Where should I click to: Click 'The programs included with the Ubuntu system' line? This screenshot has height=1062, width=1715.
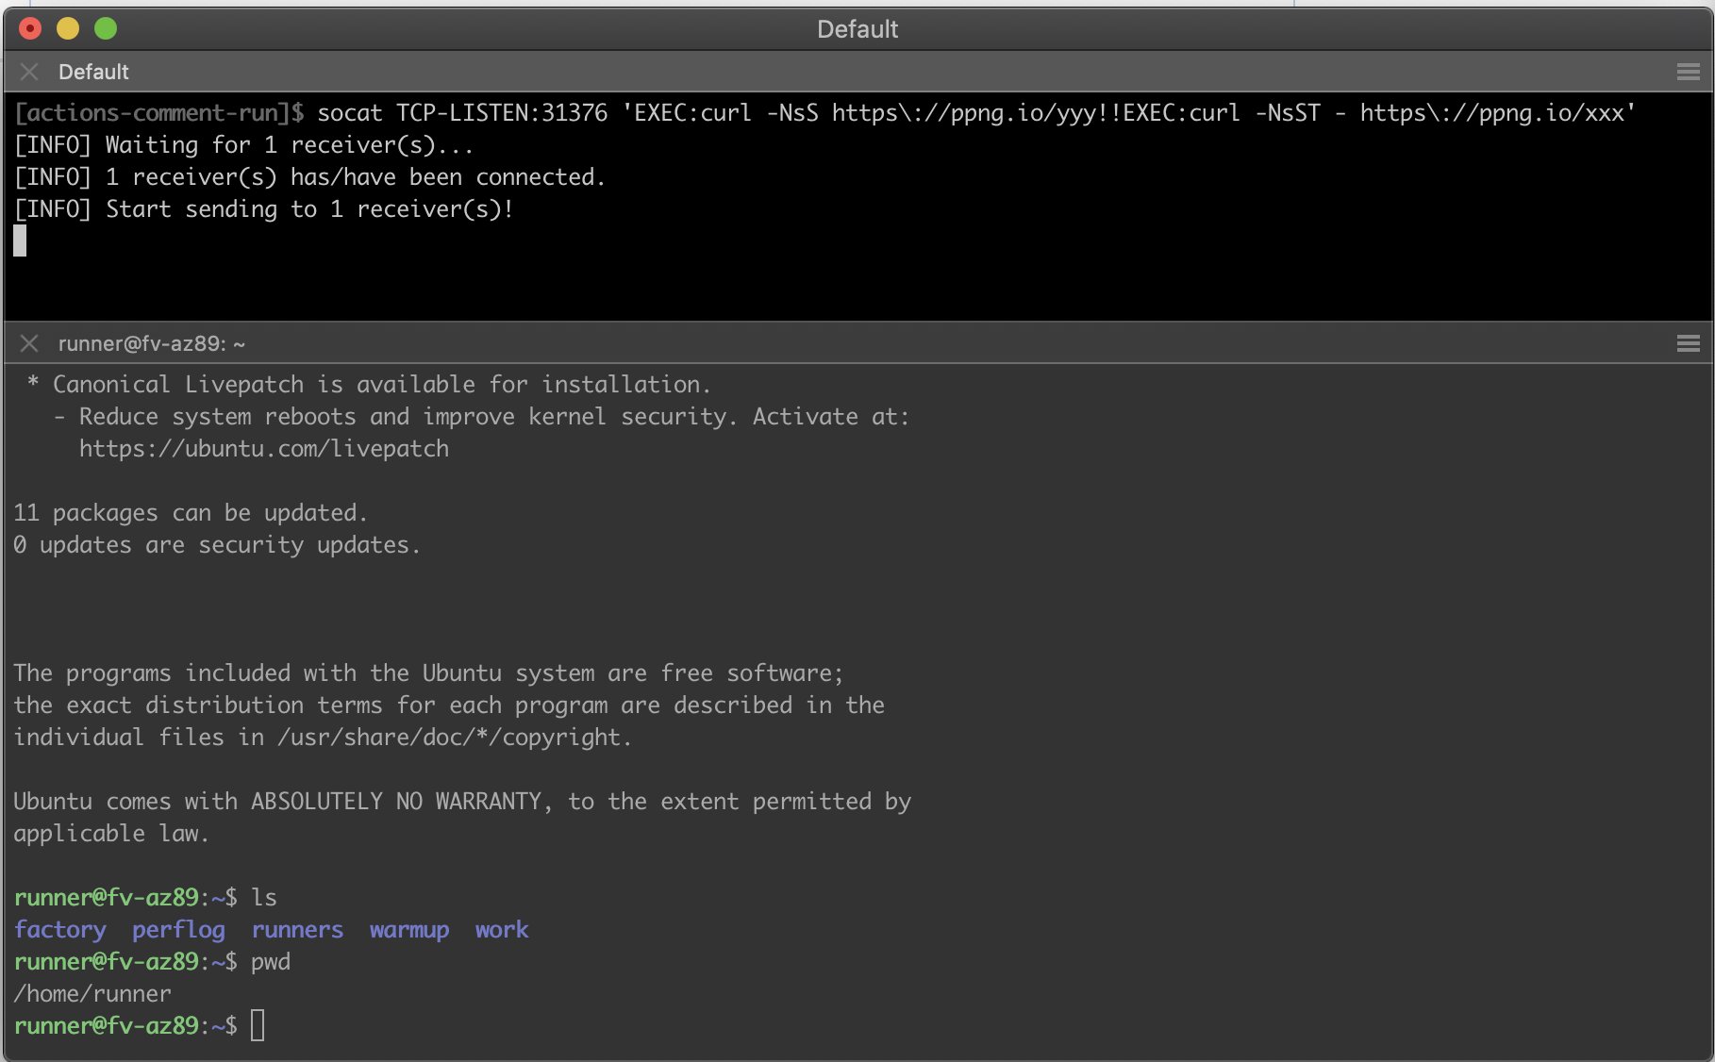(428, 673)
